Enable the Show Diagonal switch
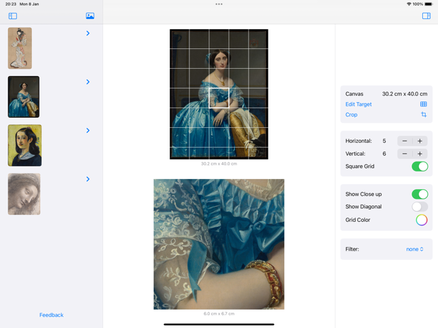438x328 pixels. pyautogui.click(x=420, y=207)
